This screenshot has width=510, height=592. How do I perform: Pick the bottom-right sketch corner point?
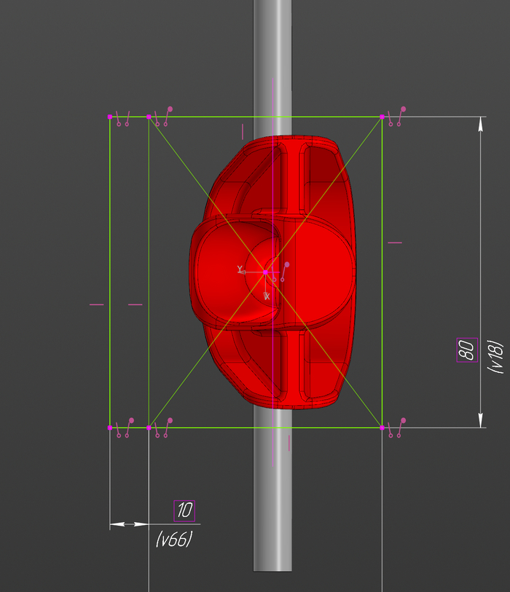(x=382, y=427)
